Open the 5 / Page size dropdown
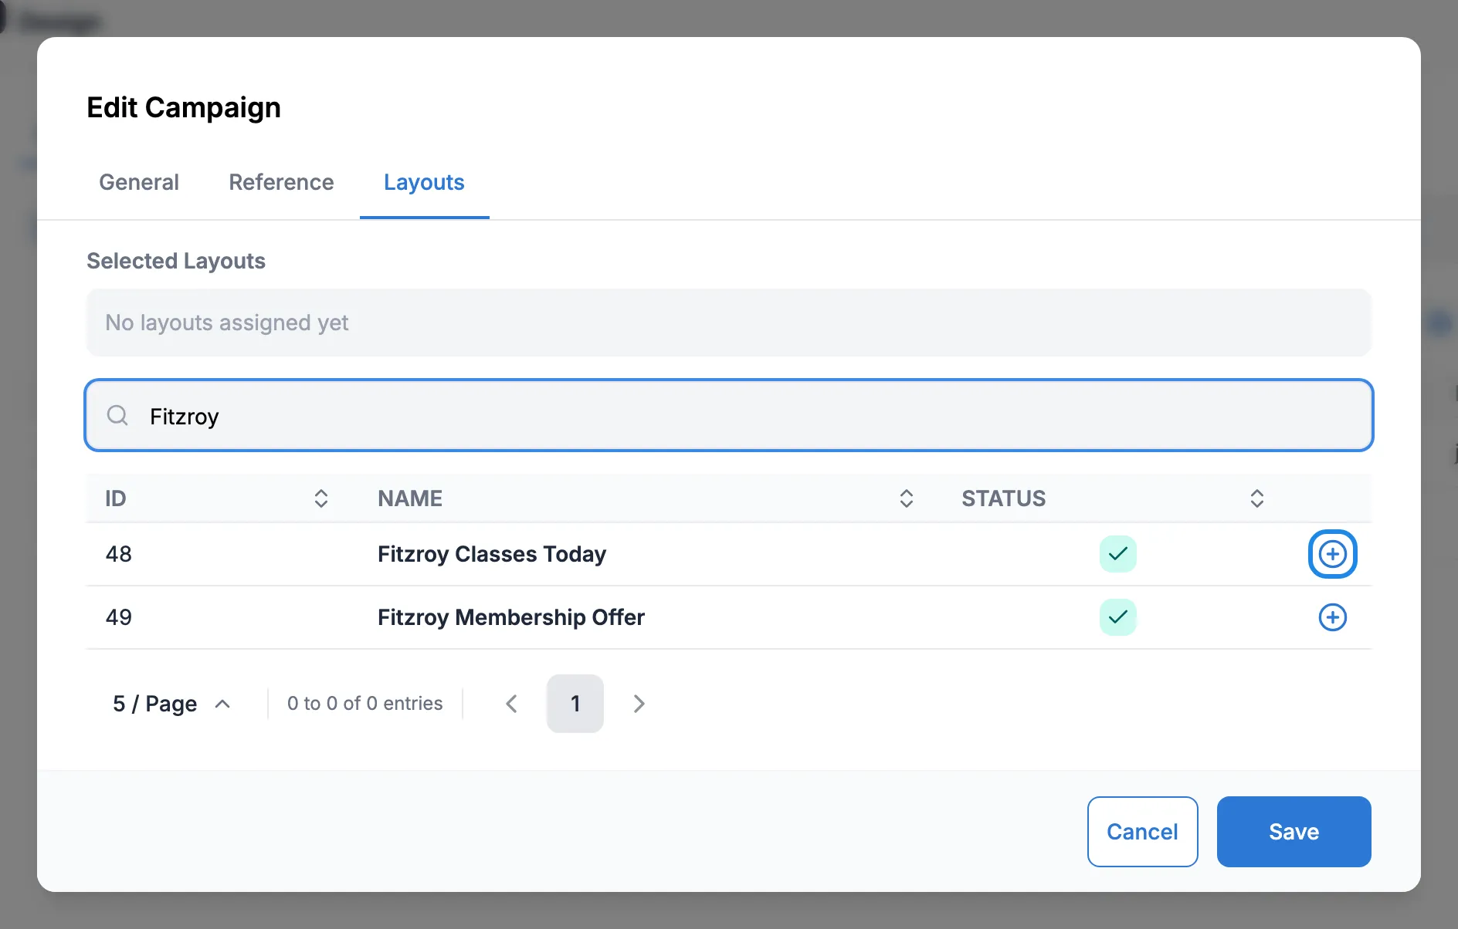Image resolution: width=1458 pixels, height=929 pixels. (171, 704)
